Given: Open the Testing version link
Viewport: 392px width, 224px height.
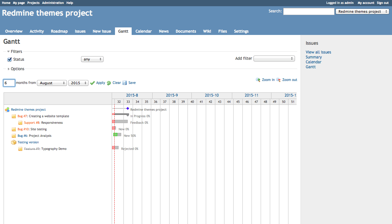Looking at the screenshot, I should (x=28, y=142).
